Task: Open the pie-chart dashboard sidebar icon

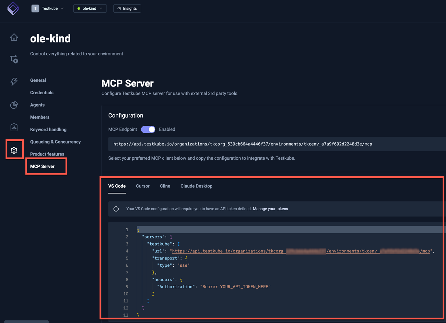Action: pyautogui.click(x=14, y=105)
